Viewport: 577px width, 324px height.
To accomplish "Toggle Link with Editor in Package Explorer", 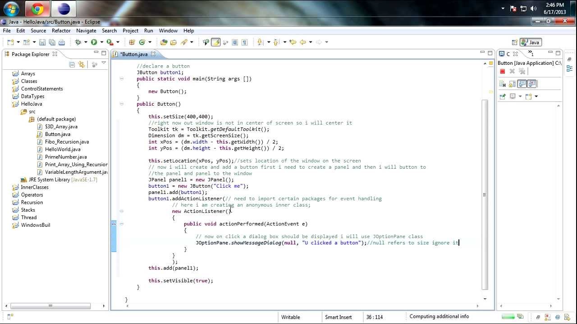I will [82, 65].
